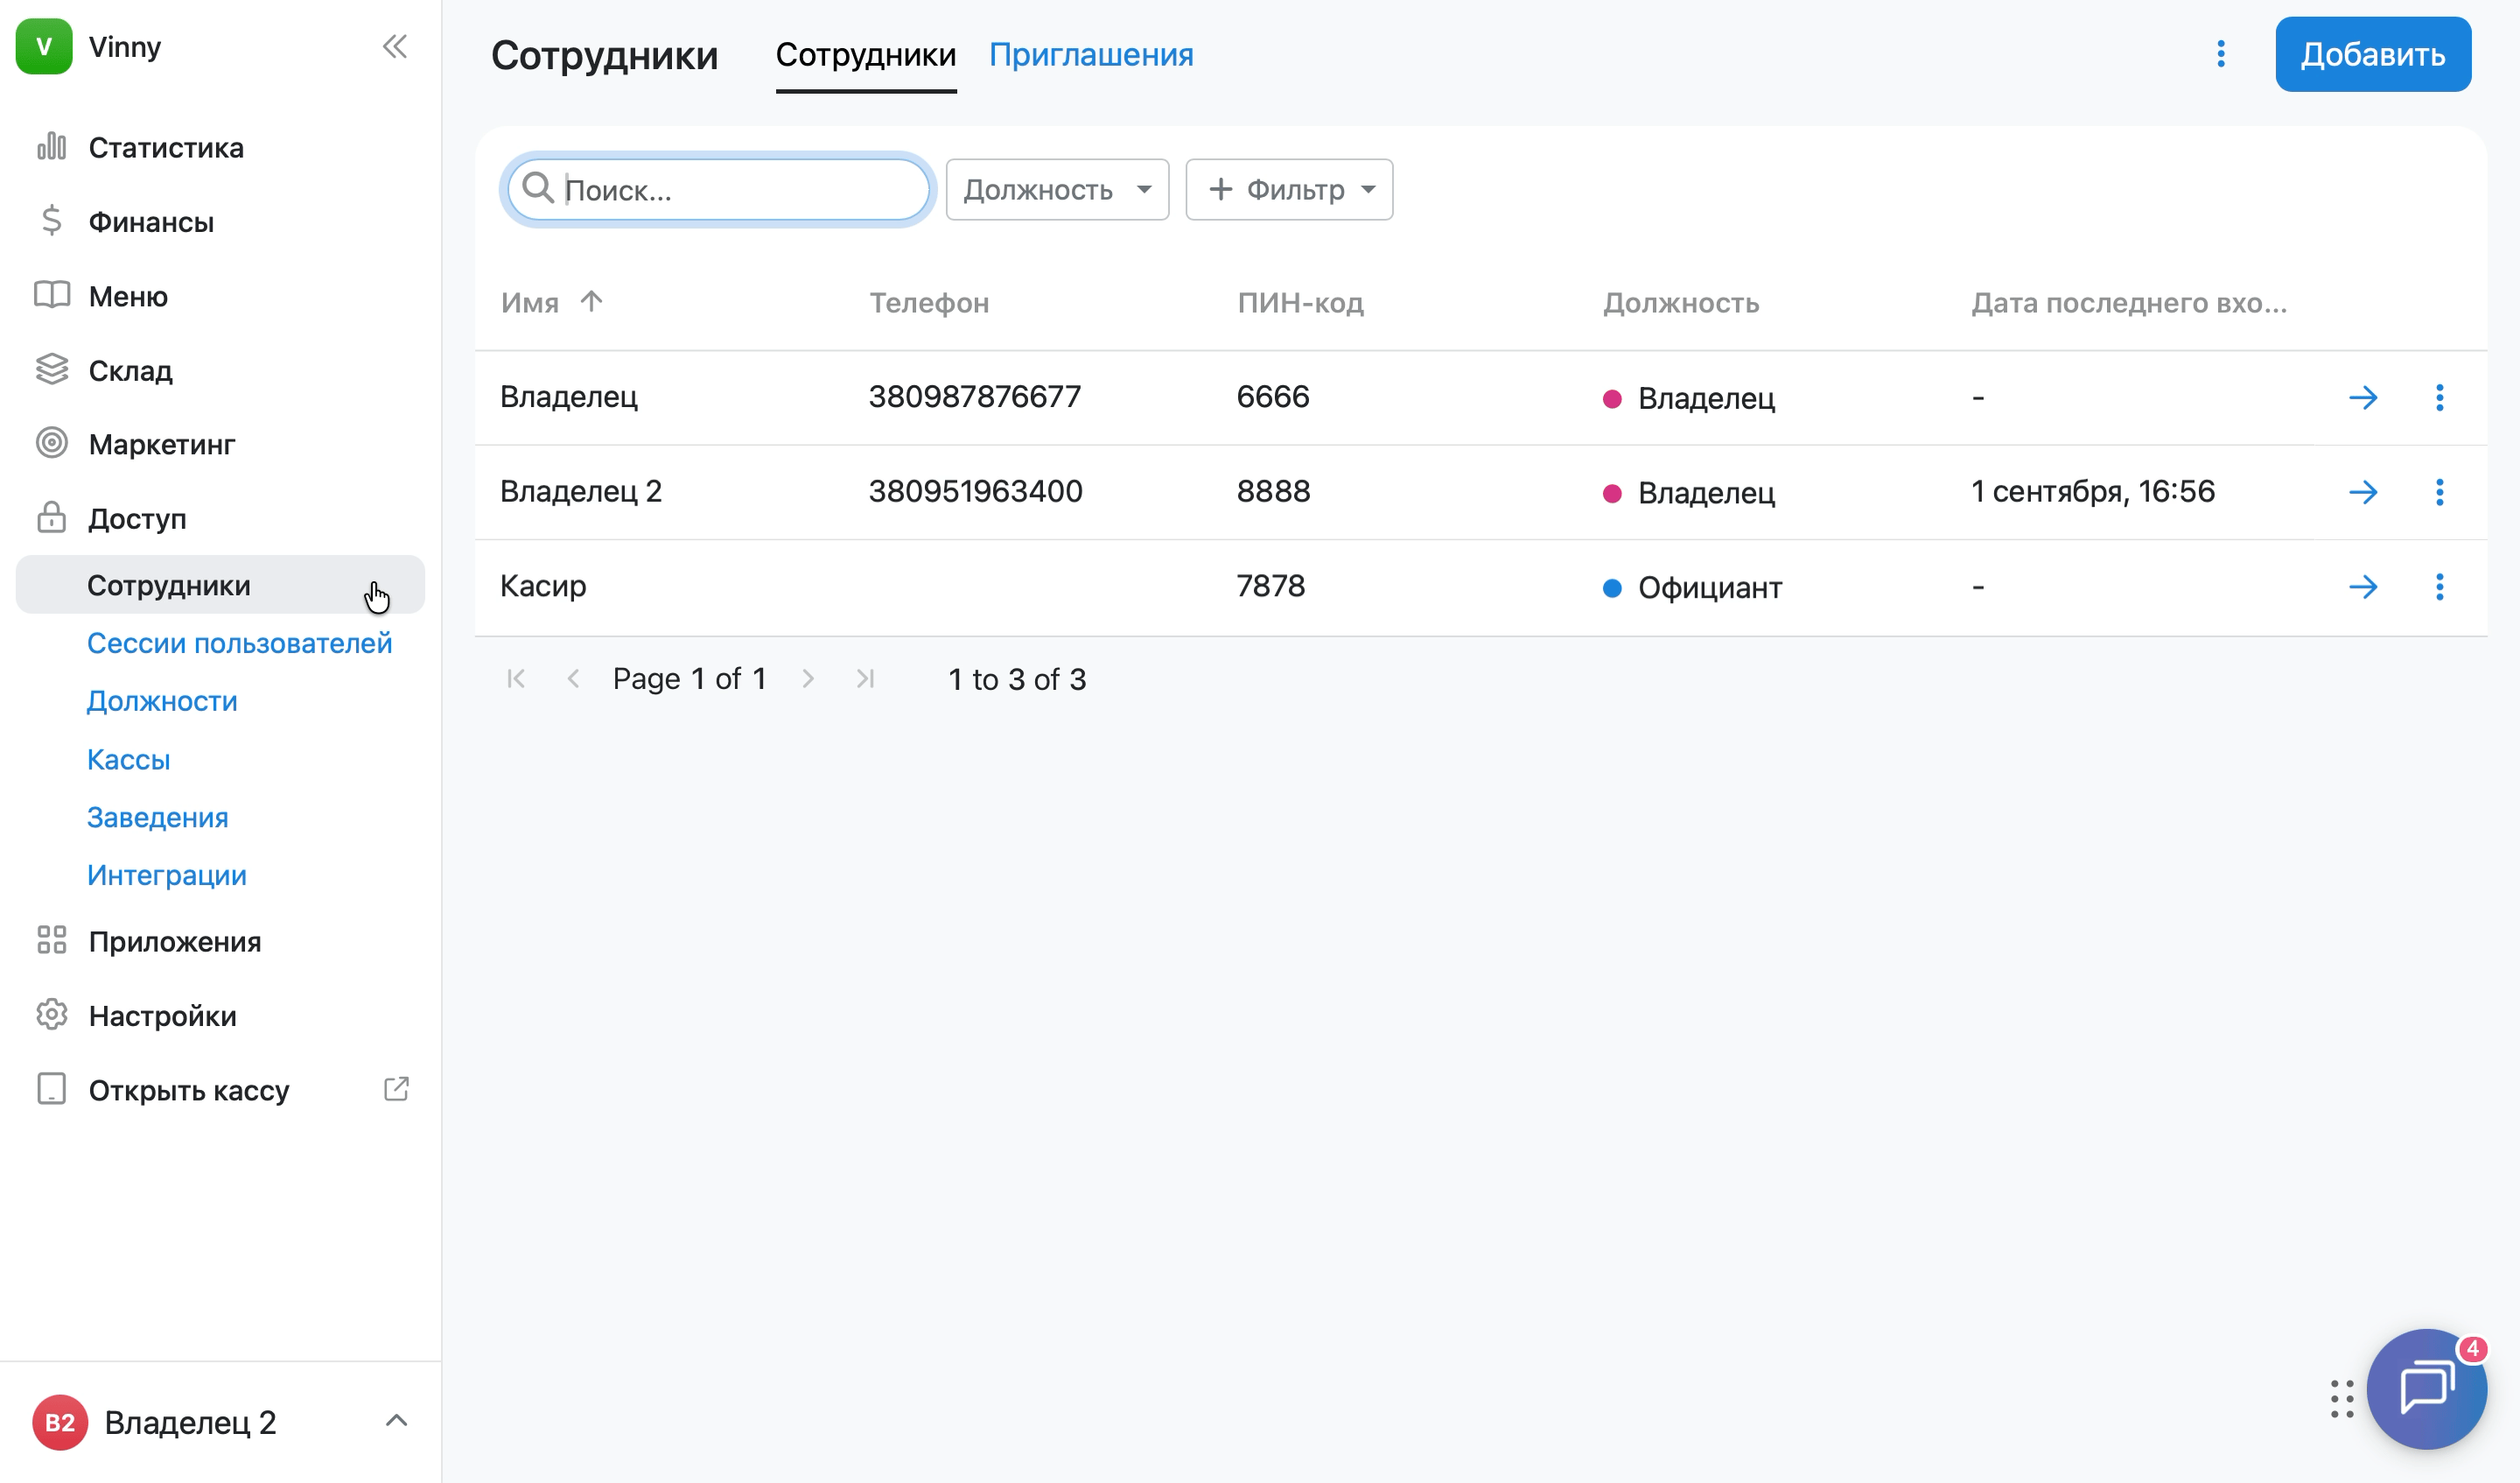Viewport: 2520px width, 1483px height.
Task: Open Сессии пользователей in sidebar
Action: point(239,643)
